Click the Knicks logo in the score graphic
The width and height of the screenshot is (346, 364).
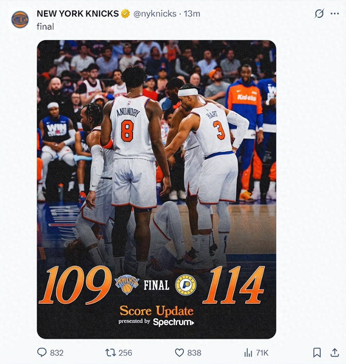pos(127,284)
